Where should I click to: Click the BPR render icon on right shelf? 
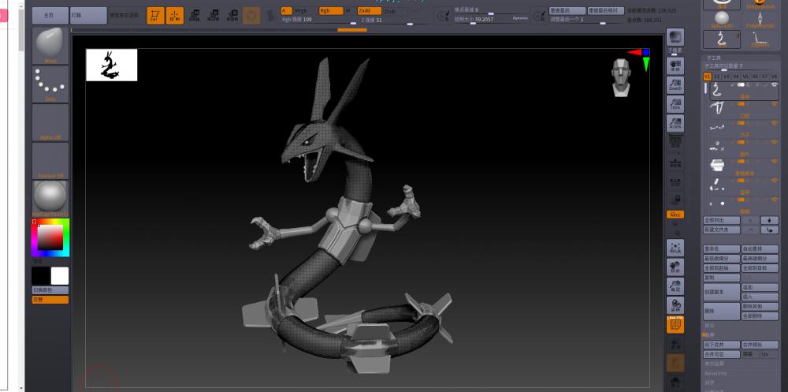click(x=675, y=38)
